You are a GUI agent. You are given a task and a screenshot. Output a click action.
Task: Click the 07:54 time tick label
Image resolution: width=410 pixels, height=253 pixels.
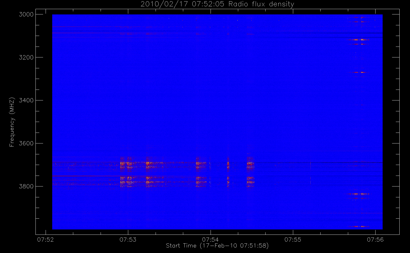[x=210, y=240]
